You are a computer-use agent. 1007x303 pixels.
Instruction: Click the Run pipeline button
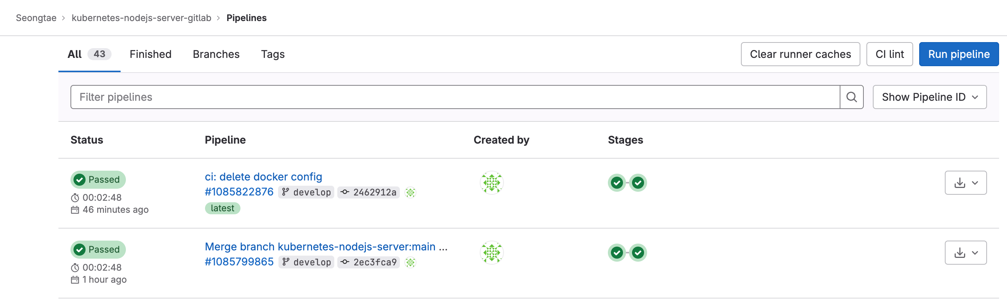click(958, 54)
